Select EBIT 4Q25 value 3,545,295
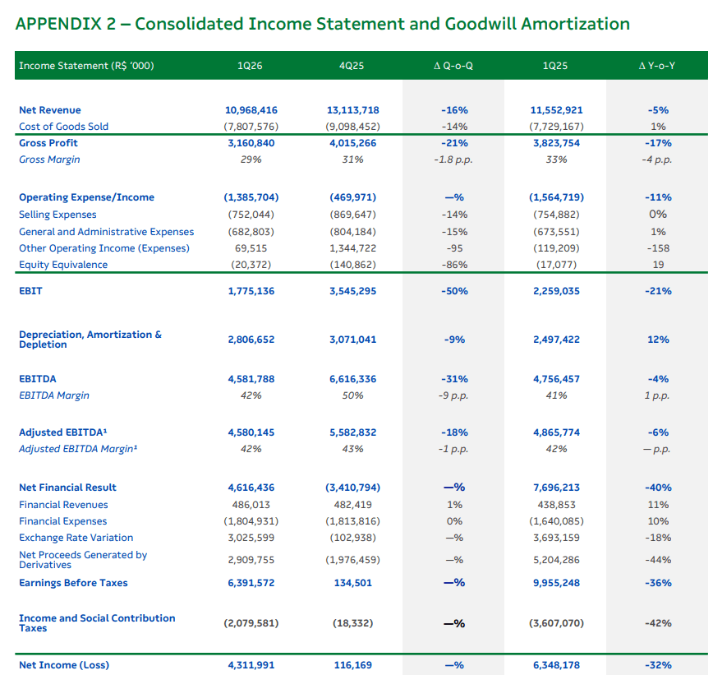Viewport: 713px width, 675px height. [x=353, y=291]
